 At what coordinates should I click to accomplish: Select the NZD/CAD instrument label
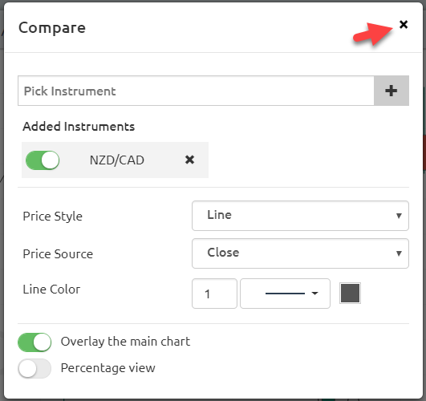117,160
